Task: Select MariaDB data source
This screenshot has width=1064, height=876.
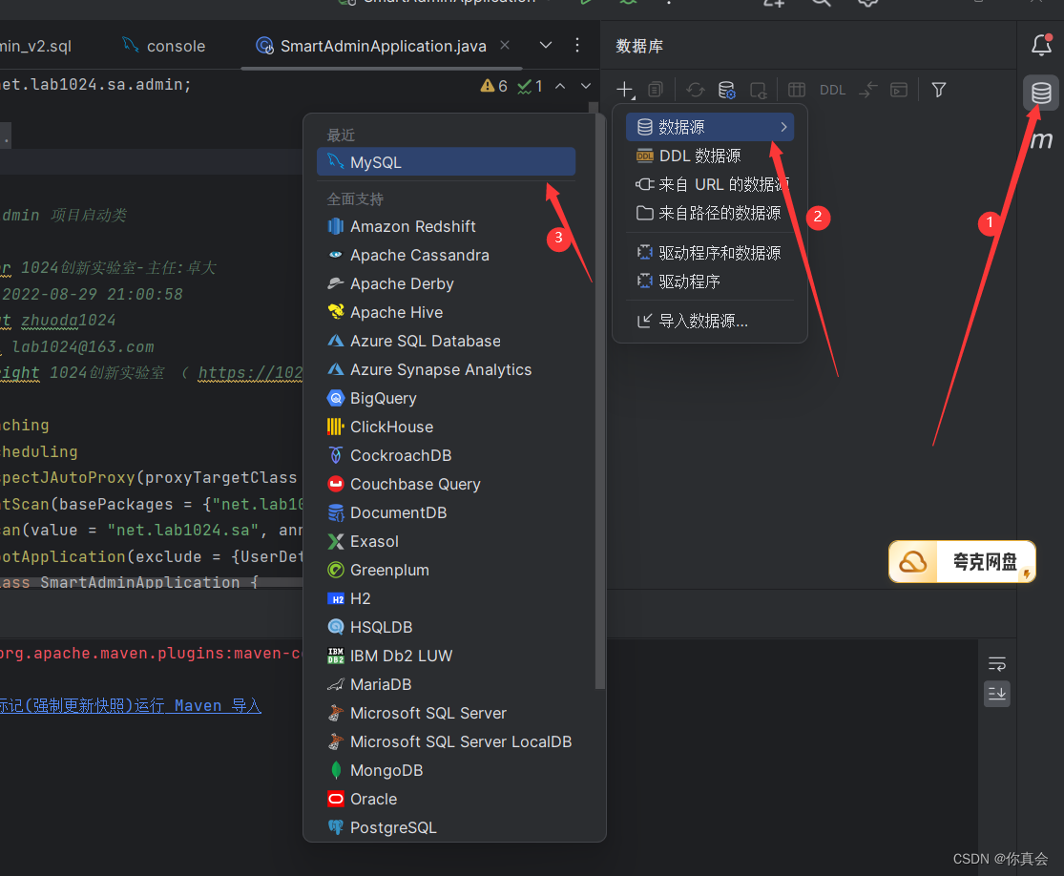Action: tap(446, 684)
